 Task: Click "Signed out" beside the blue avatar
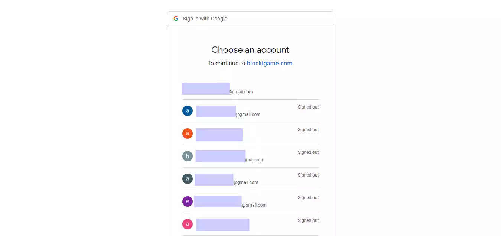coord(308,107)
